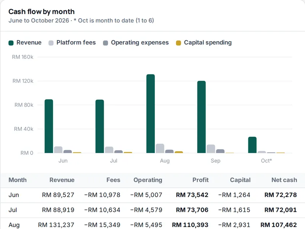
Task: Click capital value −RM 1,264
Action: click(x=234, y=195)
